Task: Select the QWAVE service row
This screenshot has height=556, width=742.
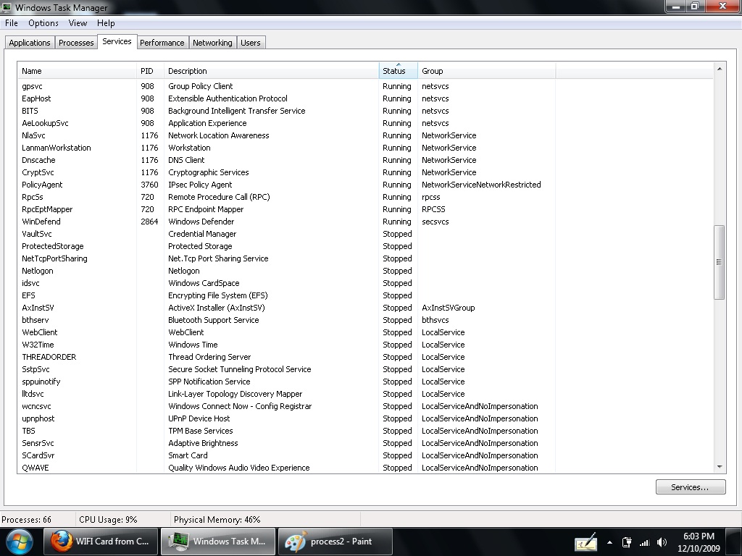Action: [365, 468]
